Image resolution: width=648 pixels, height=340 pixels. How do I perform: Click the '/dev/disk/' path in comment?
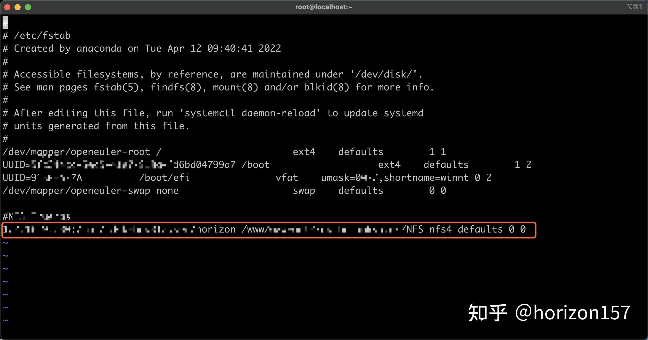point(383,74)
